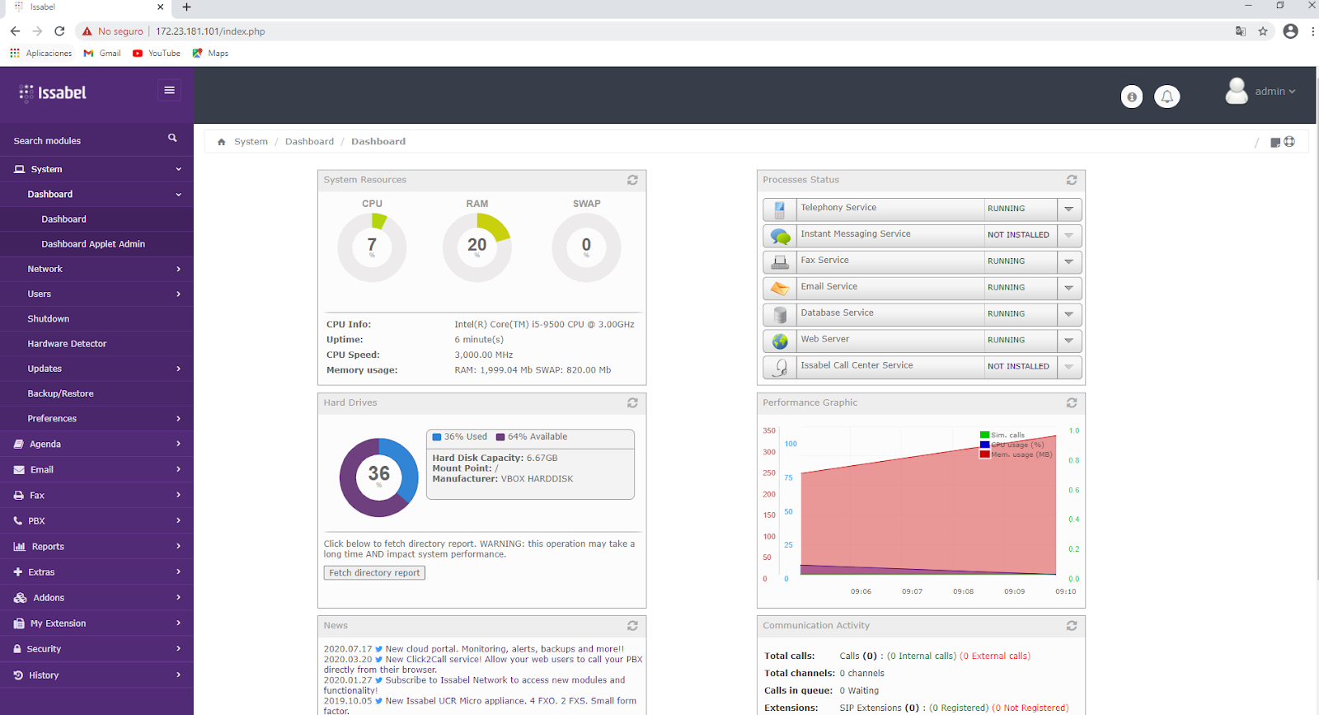Screen dimensions: 1319x715
Task: Click the sticky note icon near breadcrumb
Action: pyautogui.click(x=1275, y=143)
